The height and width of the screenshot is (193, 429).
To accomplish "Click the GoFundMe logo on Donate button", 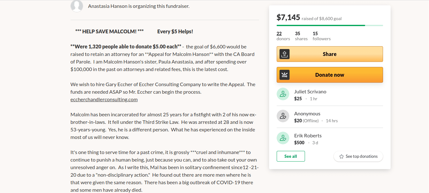I will (284, 75).
